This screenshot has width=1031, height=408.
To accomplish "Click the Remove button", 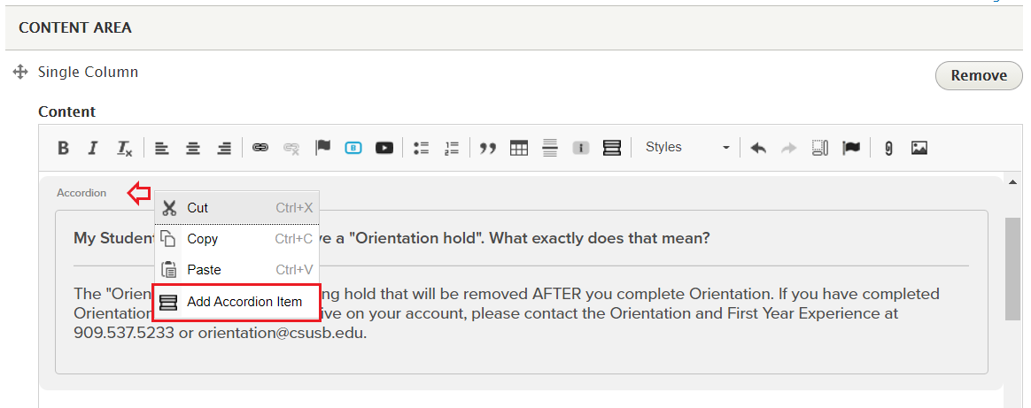I will point(978,75).
